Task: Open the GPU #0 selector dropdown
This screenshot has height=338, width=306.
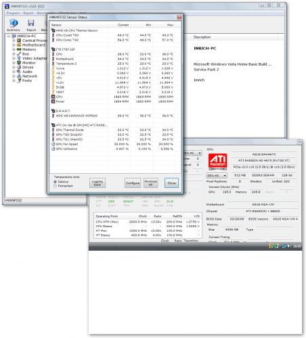Action: 217,175
